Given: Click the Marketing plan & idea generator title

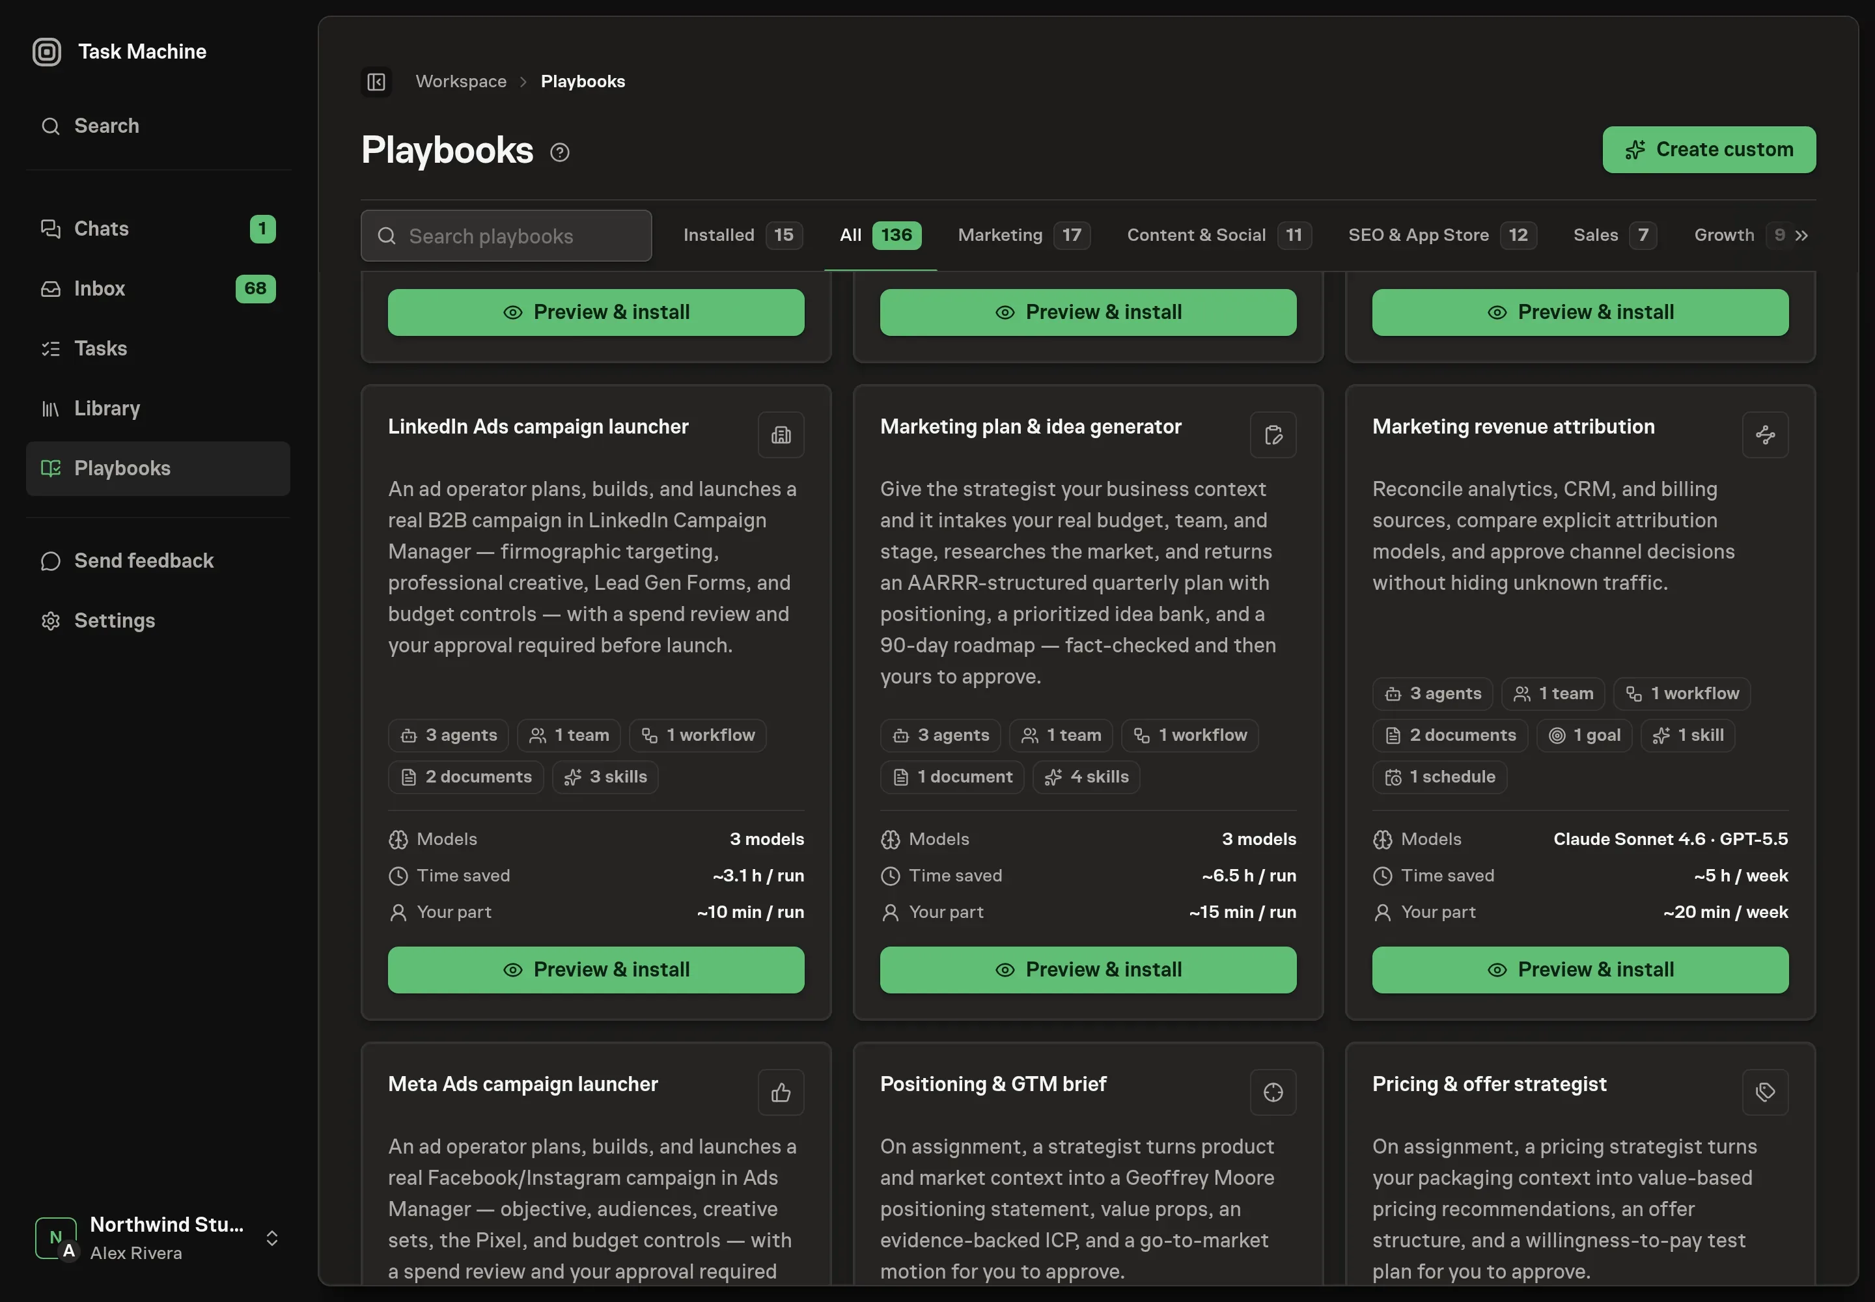Looking at the screenshot, I should (1031, 426).
